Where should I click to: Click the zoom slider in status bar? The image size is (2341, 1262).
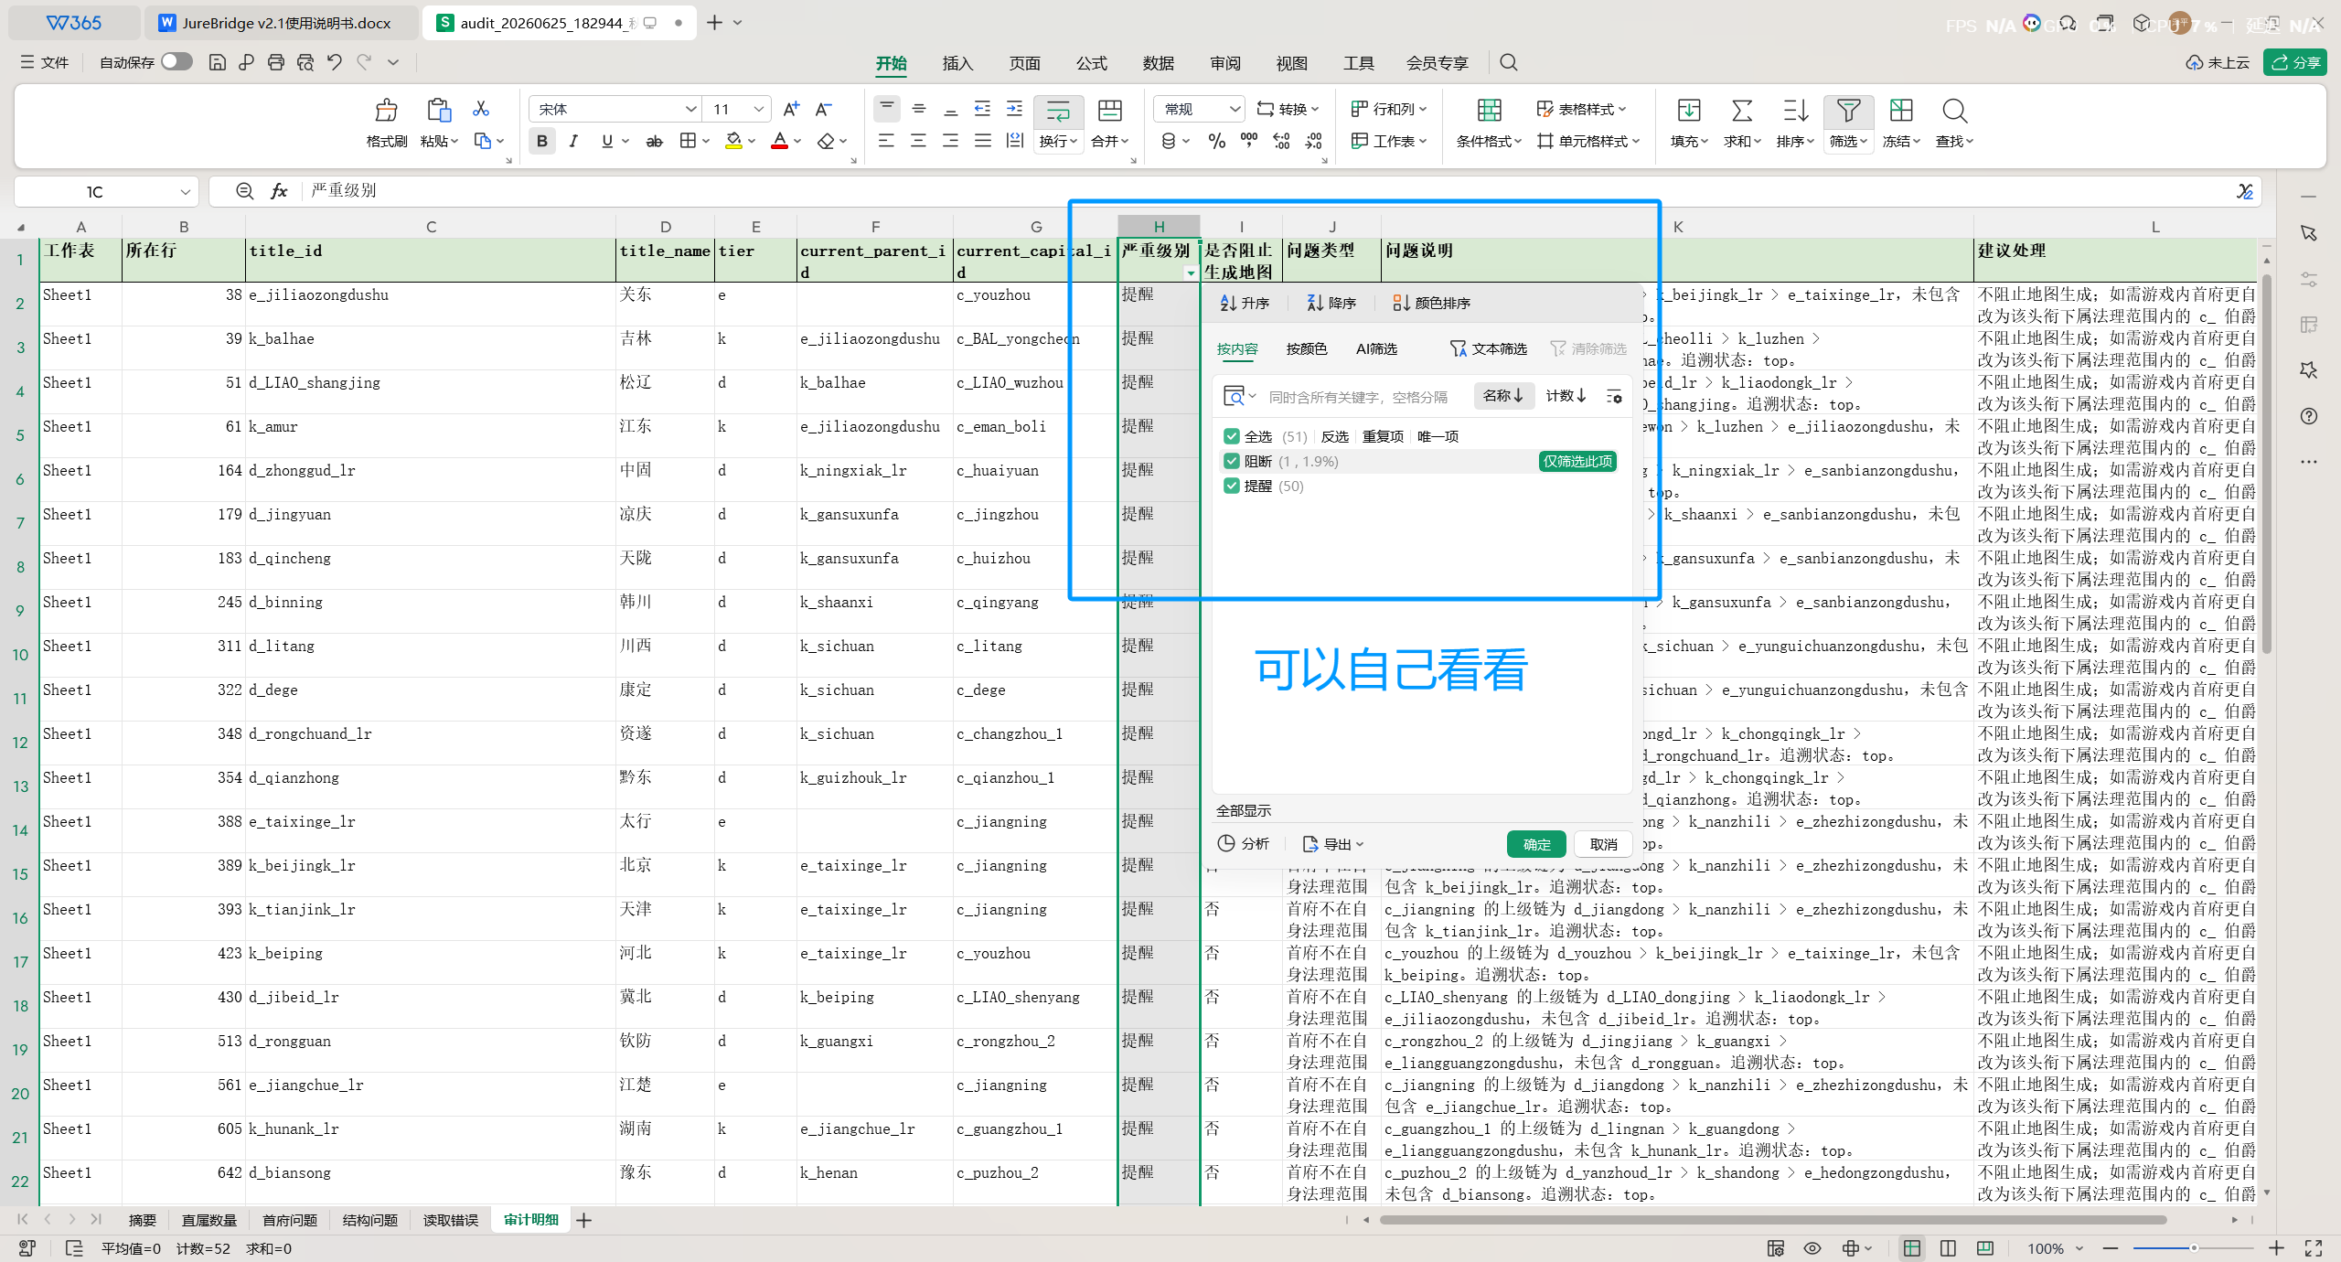pyautogui.click(x=2193, y=1248)
